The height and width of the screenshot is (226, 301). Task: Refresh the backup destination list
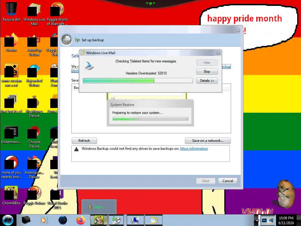[84, 141]
